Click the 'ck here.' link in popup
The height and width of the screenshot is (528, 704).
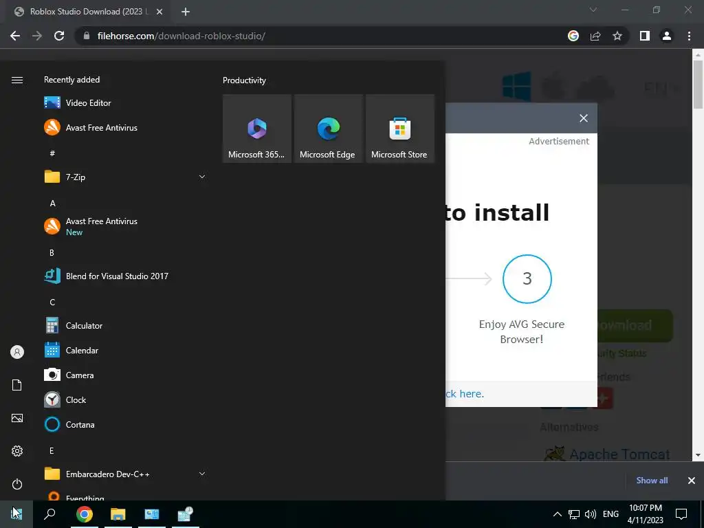tap(465, 394)
